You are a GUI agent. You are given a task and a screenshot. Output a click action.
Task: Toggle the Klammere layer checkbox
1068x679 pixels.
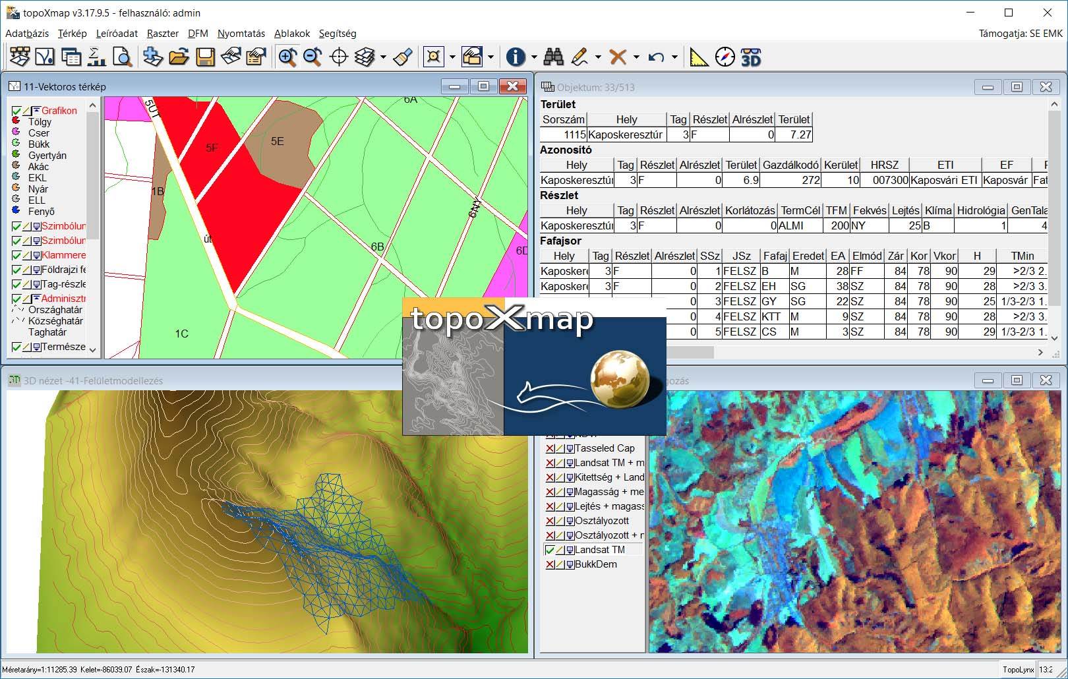pos(16,255)
